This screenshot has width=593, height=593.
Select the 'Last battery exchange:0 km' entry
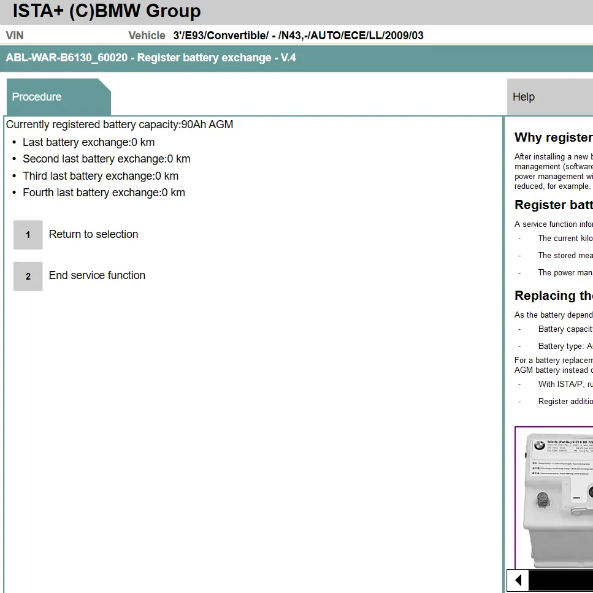pyautogui.click(x=88, y=142)
